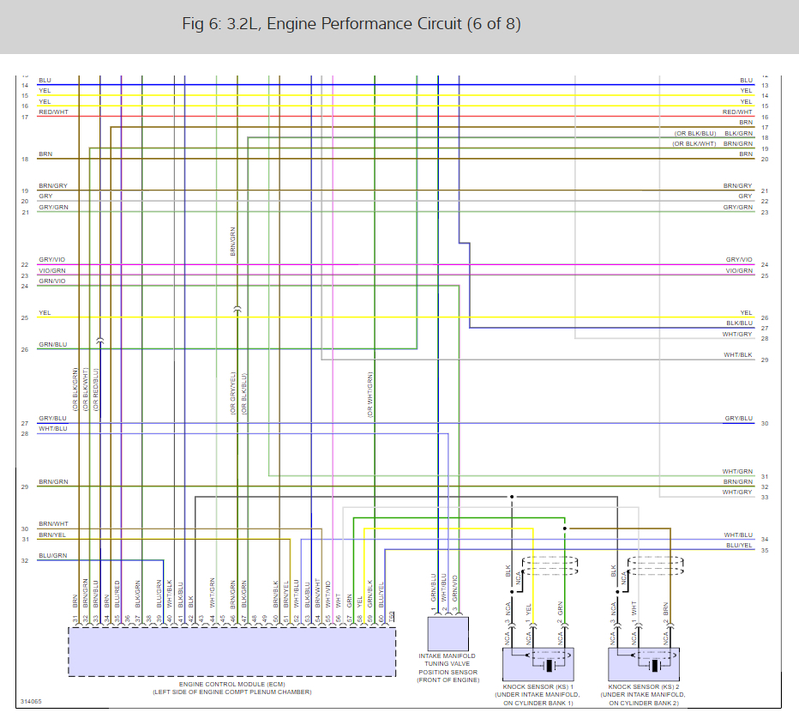Click the shielded cable symbol above Knock Sensor 2

(x=655, y=565)
